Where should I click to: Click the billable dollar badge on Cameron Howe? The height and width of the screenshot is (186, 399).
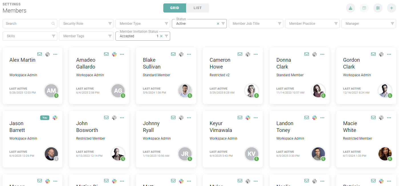256,96
